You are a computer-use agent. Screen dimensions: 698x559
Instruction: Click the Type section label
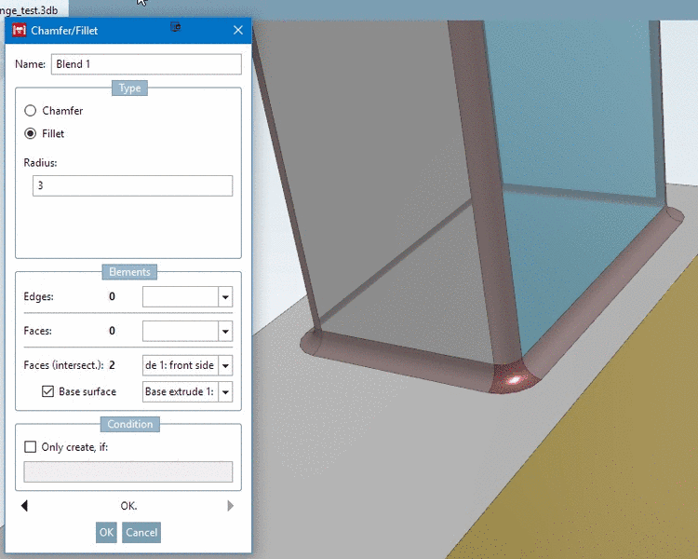pyautogui.click(x=129, y=88)
